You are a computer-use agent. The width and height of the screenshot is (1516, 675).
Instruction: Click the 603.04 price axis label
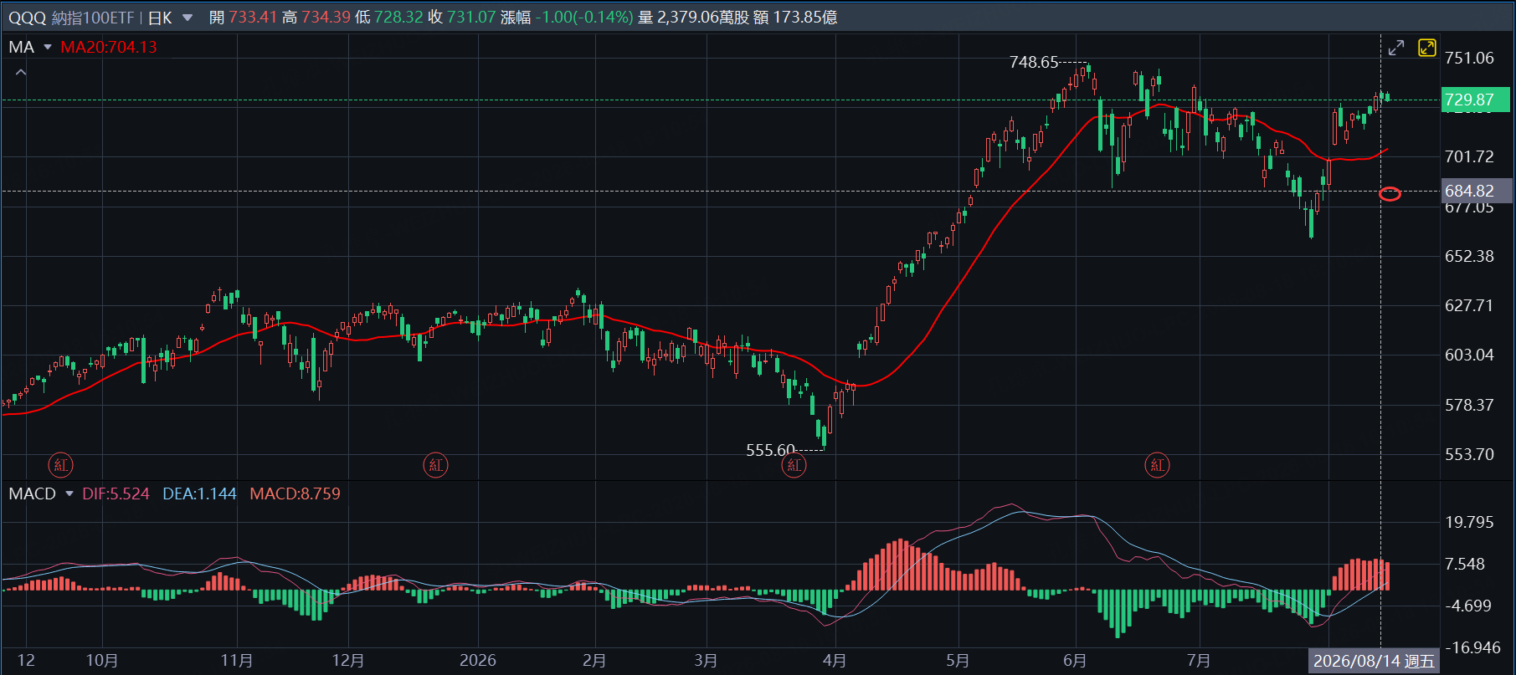[x=1469, y=355]
